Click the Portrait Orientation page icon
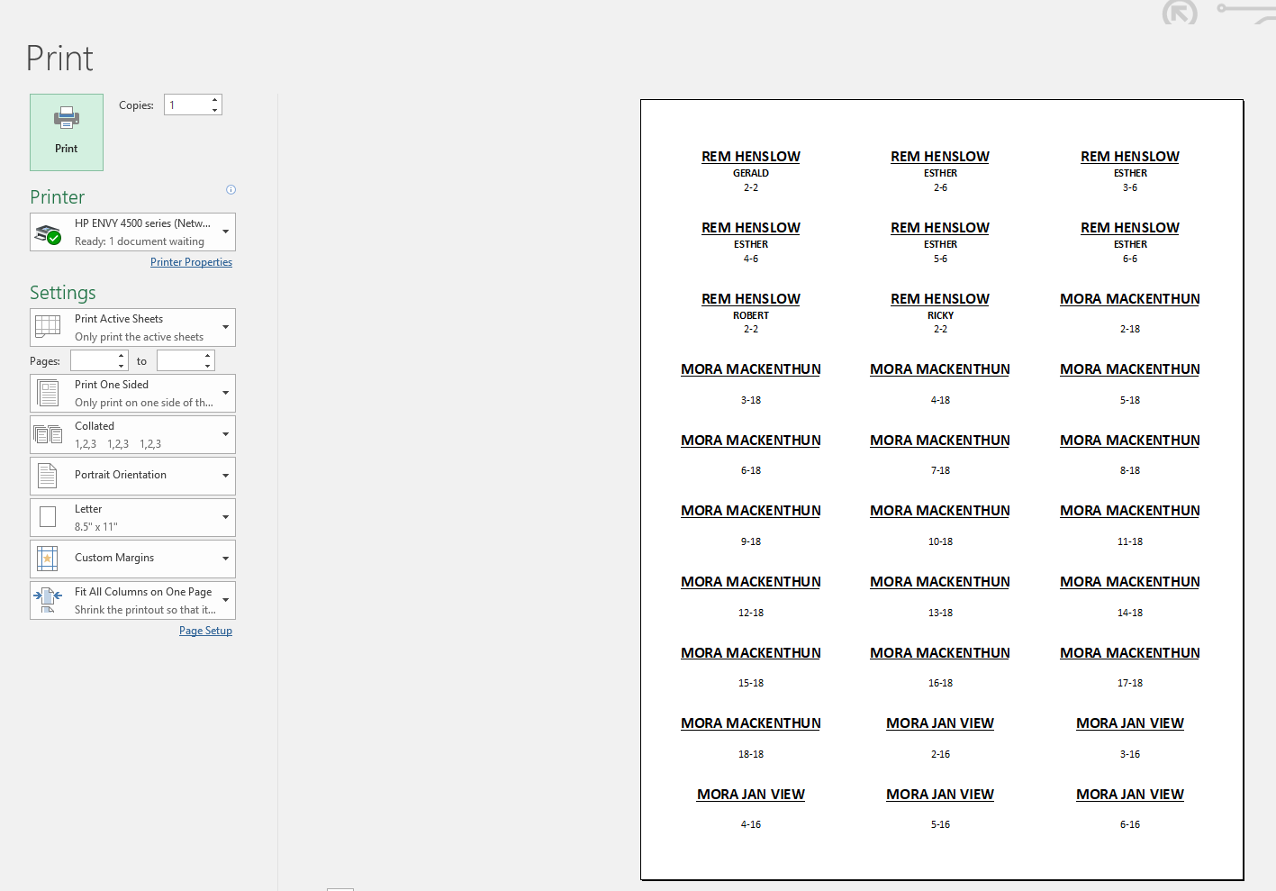Screen dimensions: 1276x891 (48, 476)
